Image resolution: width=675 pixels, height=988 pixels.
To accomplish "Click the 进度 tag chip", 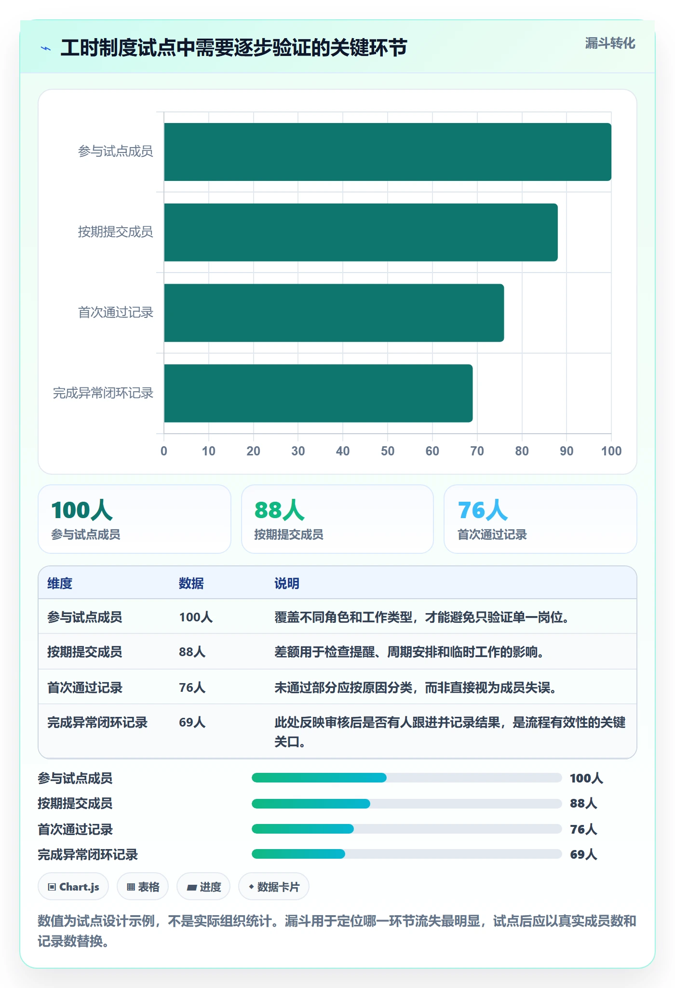I will pyautogui.click(x=203, y=887).
